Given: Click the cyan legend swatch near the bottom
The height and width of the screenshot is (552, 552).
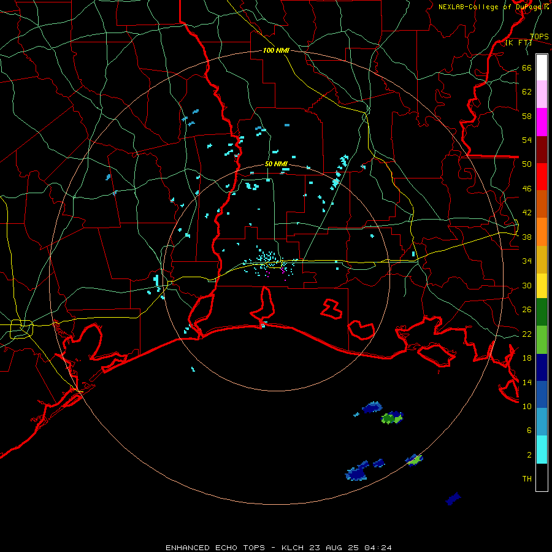Looking at the screenshot, I should (x=542, y=450).
